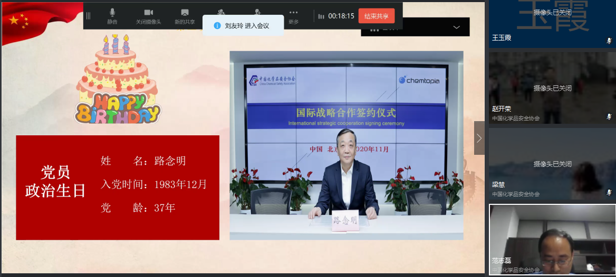Screen dimensions: 616x277
Task: Select 赵开荣's participant tile
Action: coord(552,87)
